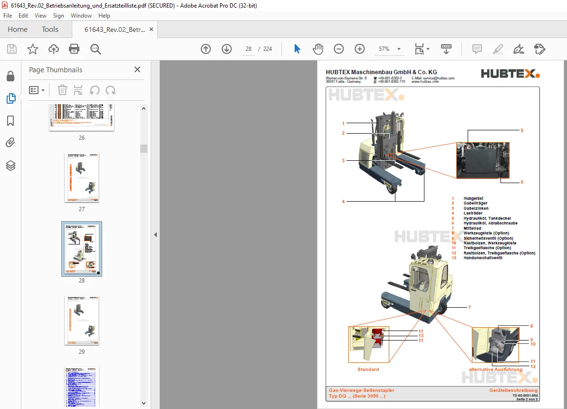The image size is (567, 409).
Task: Open Layers panel in sidebar
Action: point(10,166)
